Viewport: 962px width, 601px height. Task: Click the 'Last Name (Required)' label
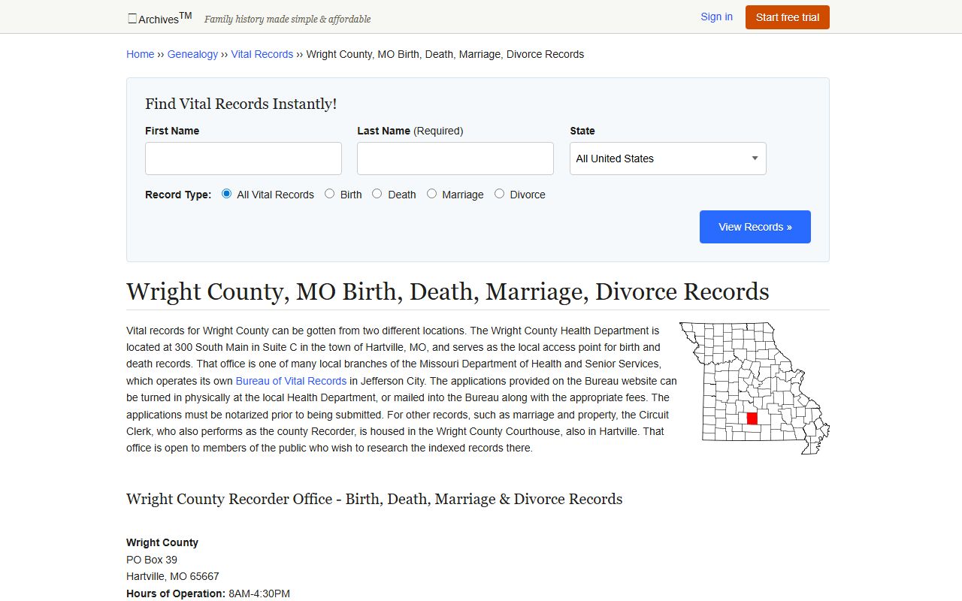(x=410, y=131)
